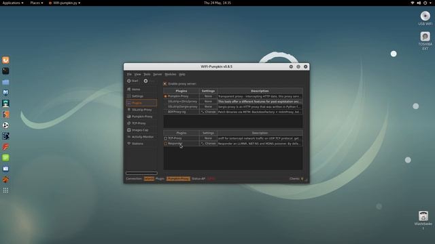435x244 pixels.
Task: Open the Images-Cap sidebar tab
Action: (x=141, y=130)
